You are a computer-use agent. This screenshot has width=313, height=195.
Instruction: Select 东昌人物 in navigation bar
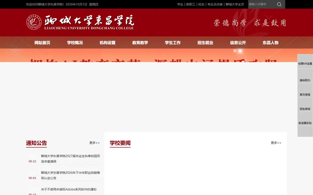coord(271,43)
